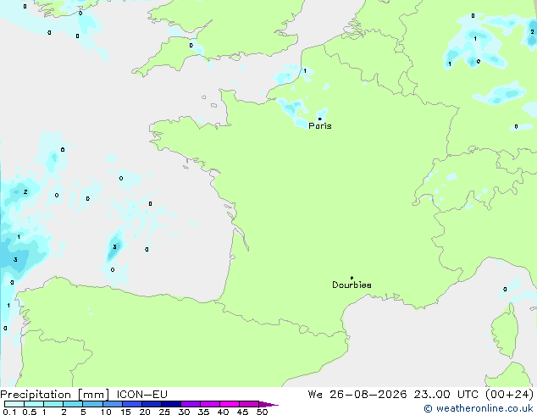This screenshot has height=415, width=537.
Task: Click the legend label 50
Action: point(263,412)
